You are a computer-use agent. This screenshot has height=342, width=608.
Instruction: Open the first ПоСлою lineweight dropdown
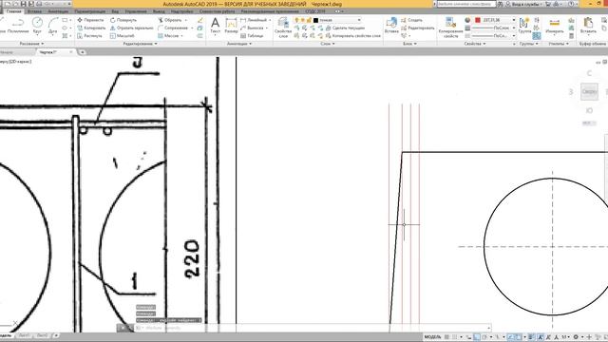coord(514,28)
